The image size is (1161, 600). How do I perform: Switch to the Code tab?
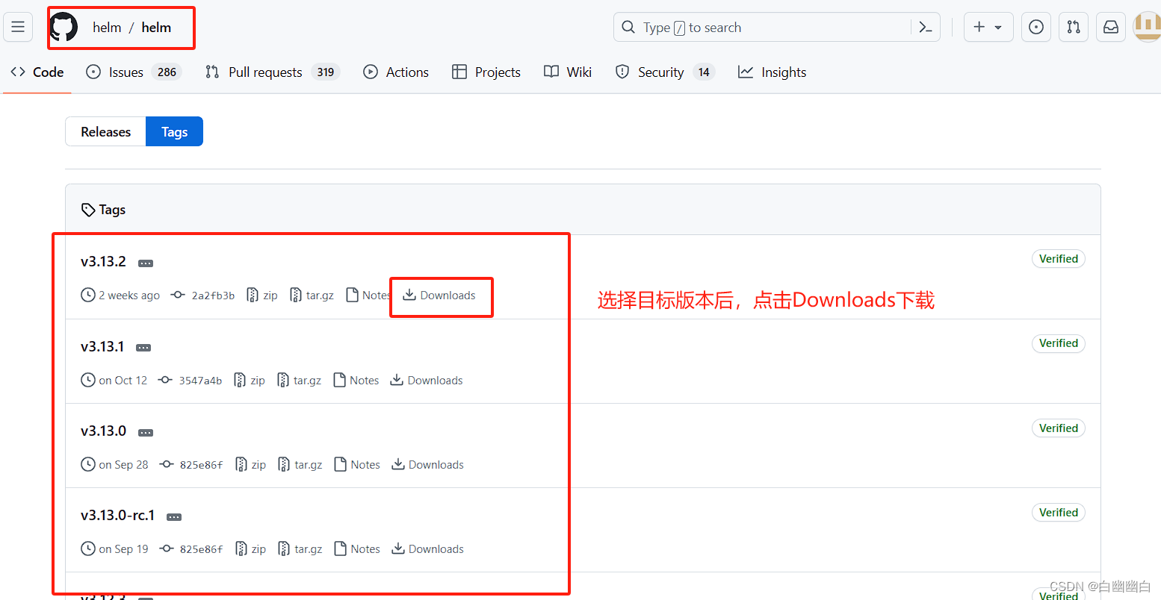37,72
